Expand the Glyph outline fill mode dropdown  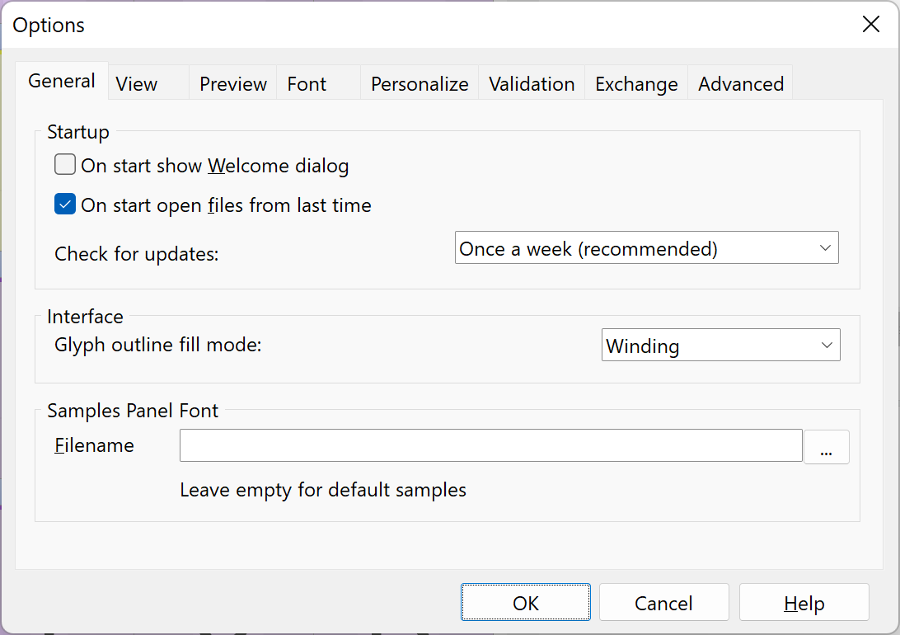pos(720,346)
